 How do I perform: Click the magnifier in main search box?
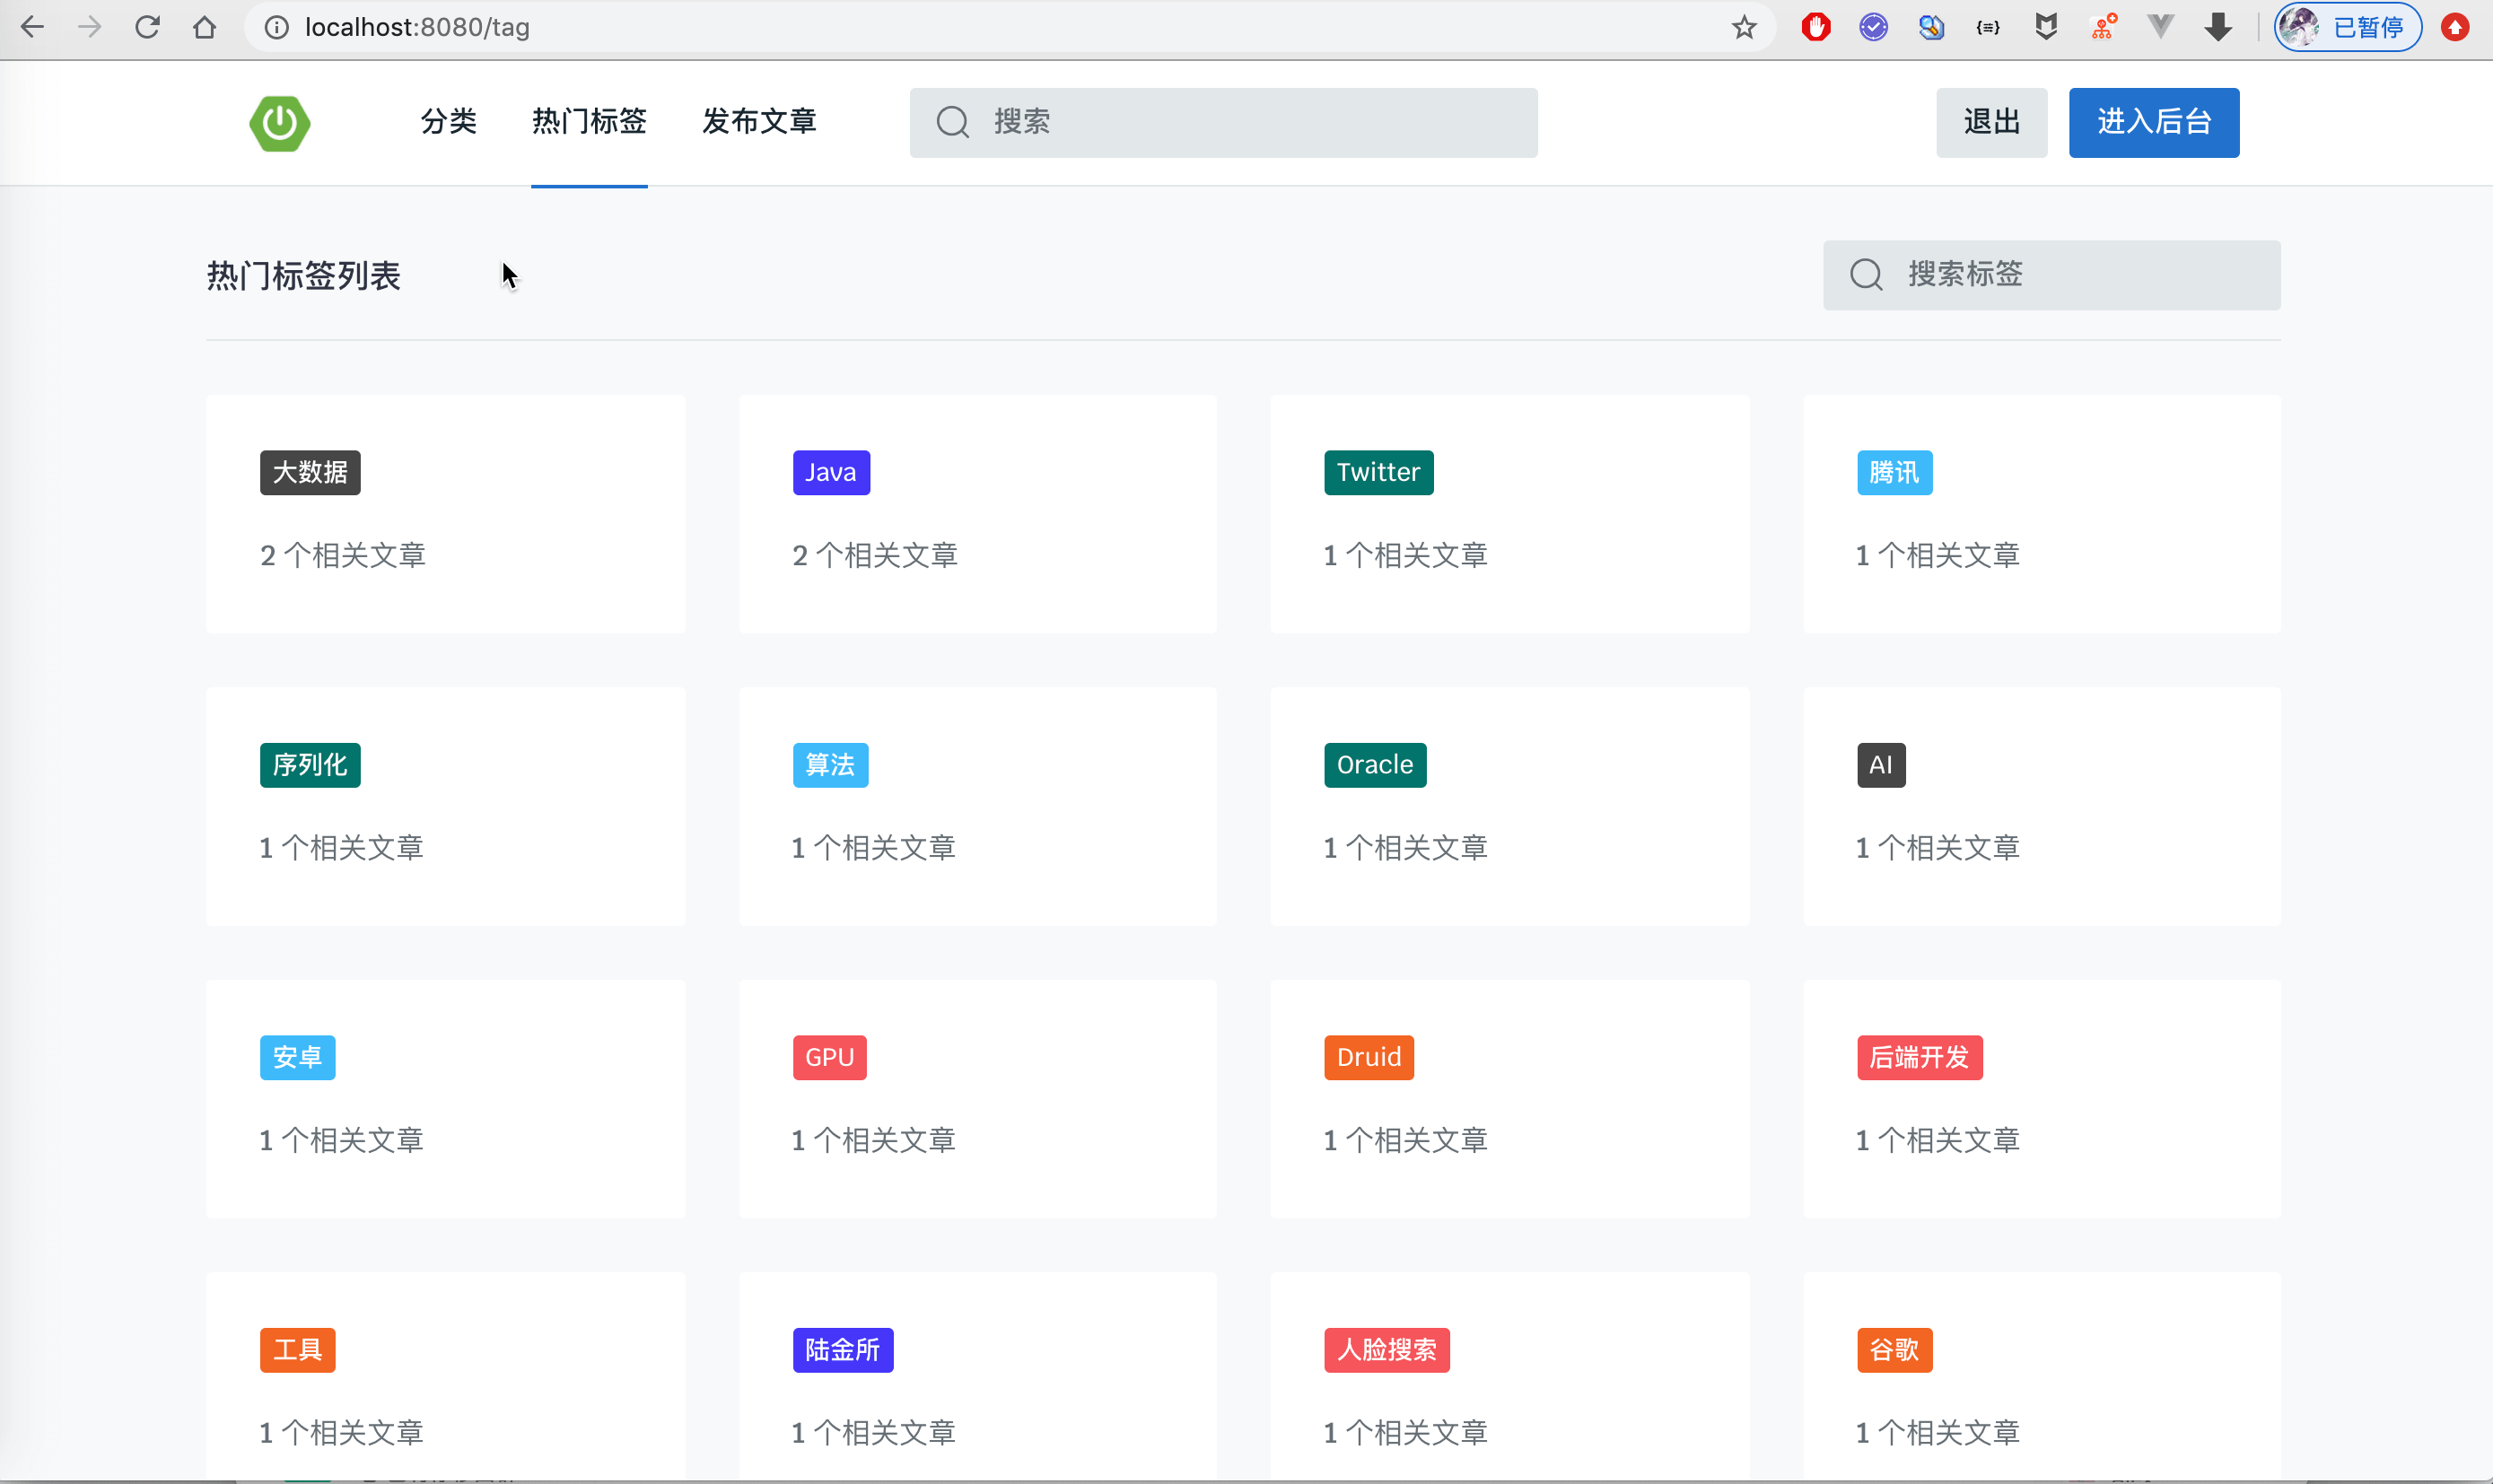[952, 122]
